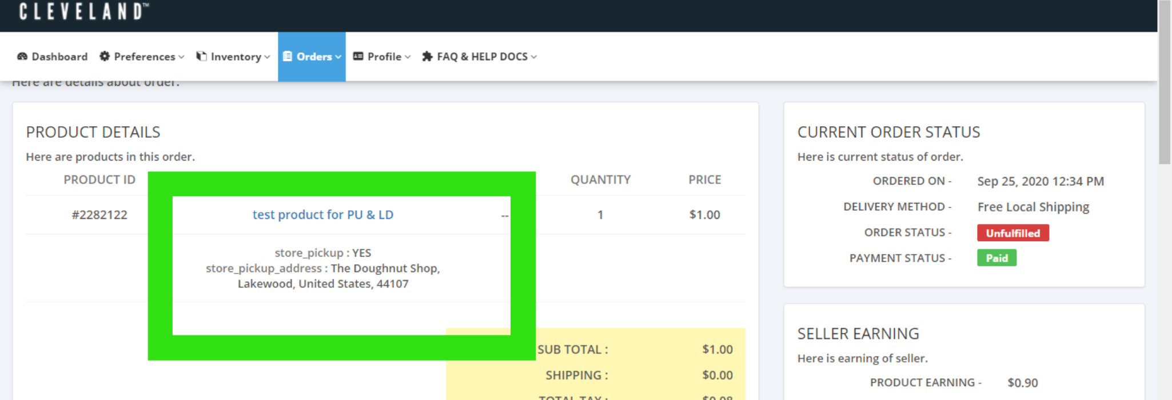Click the FAQ puzzle piece icon
Viewport: 1172px width, 400px height.
(427, 57)
